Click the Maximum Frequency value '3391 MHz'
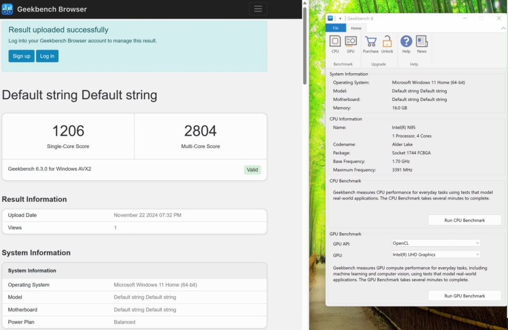Image resolution: width=508 pixels, height=330 pixels. (x=402, y=169)
